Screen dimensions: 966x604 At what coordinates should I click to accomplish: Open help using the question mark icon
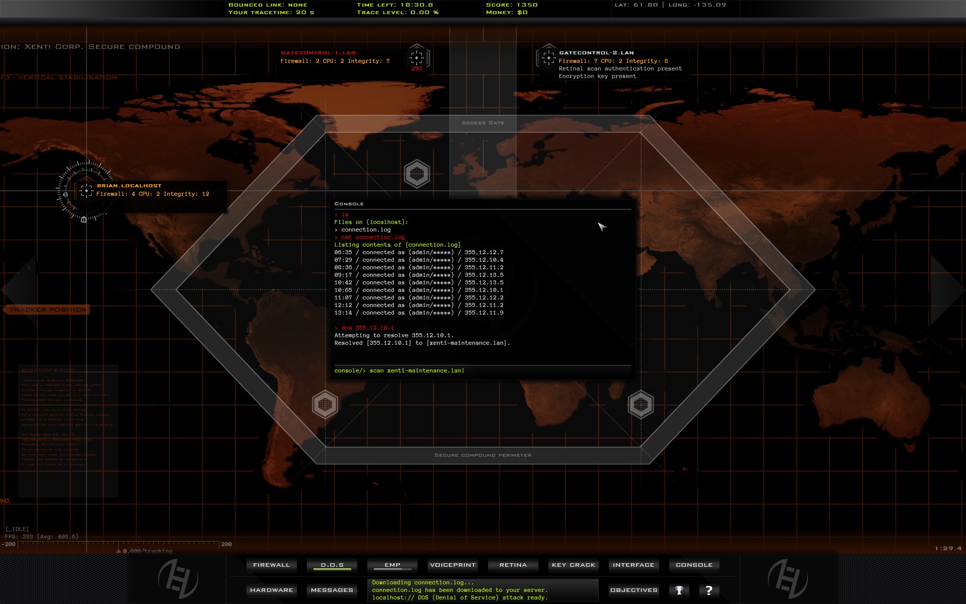pyautogui.click(x=710, y=589)
